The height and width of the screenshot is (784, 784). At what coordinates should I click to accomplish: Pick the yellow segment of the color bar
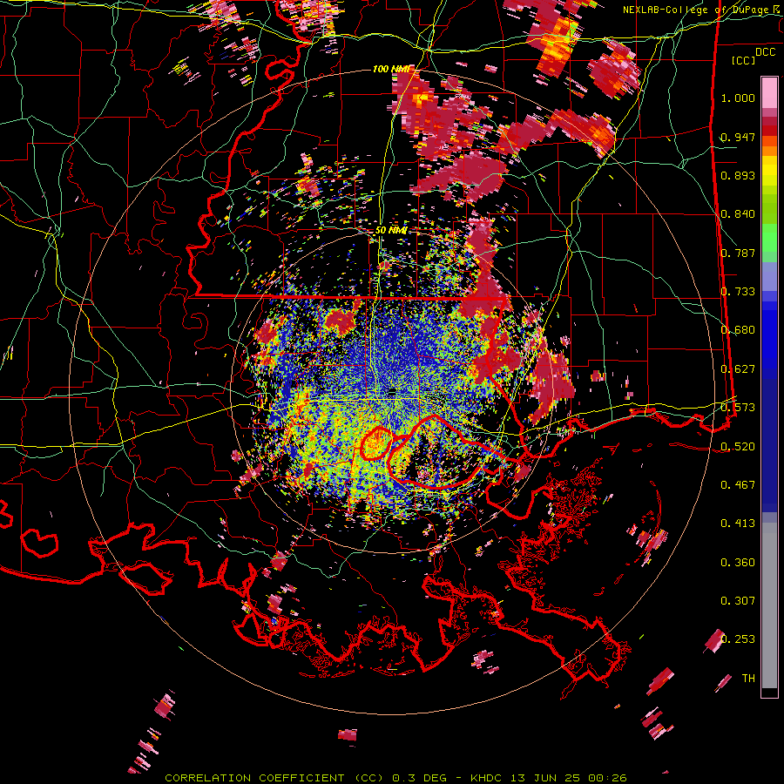[769, 170]
